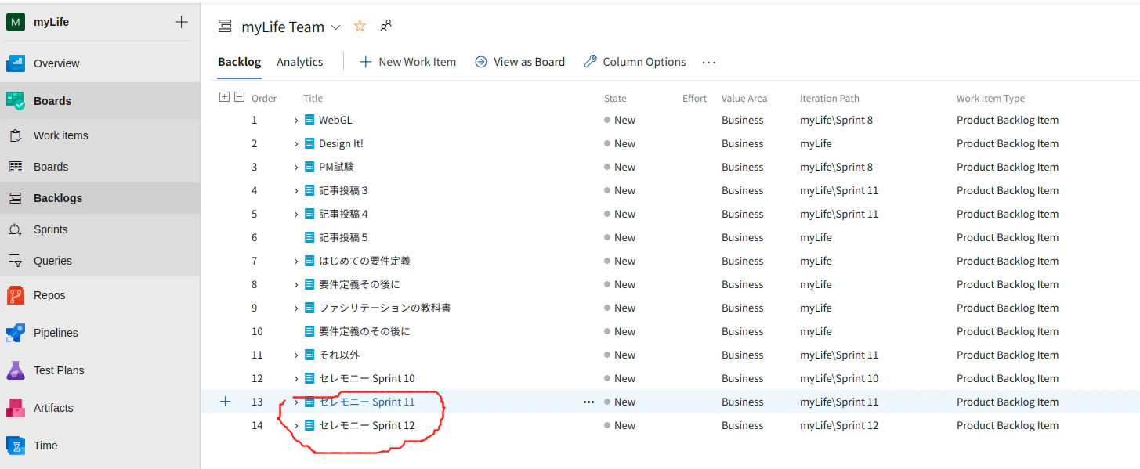Expand the セレモニー Sprint 12 item
The height and width of the screenshot is (469, 1140).
(x=296, y=426)
